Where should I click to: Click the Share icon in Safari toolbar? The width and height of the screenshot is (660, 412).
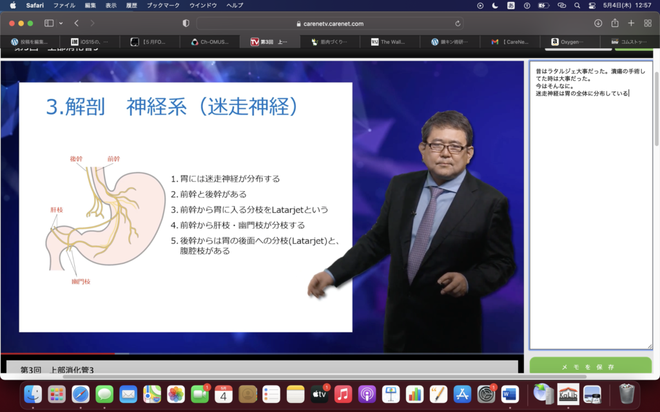pos(615,23)
